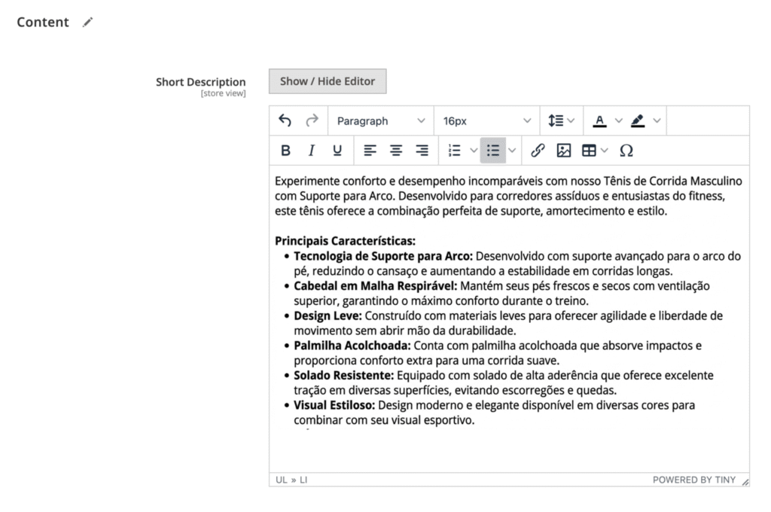
Task: Undo the last edit
Action: (x=285, y=120)
